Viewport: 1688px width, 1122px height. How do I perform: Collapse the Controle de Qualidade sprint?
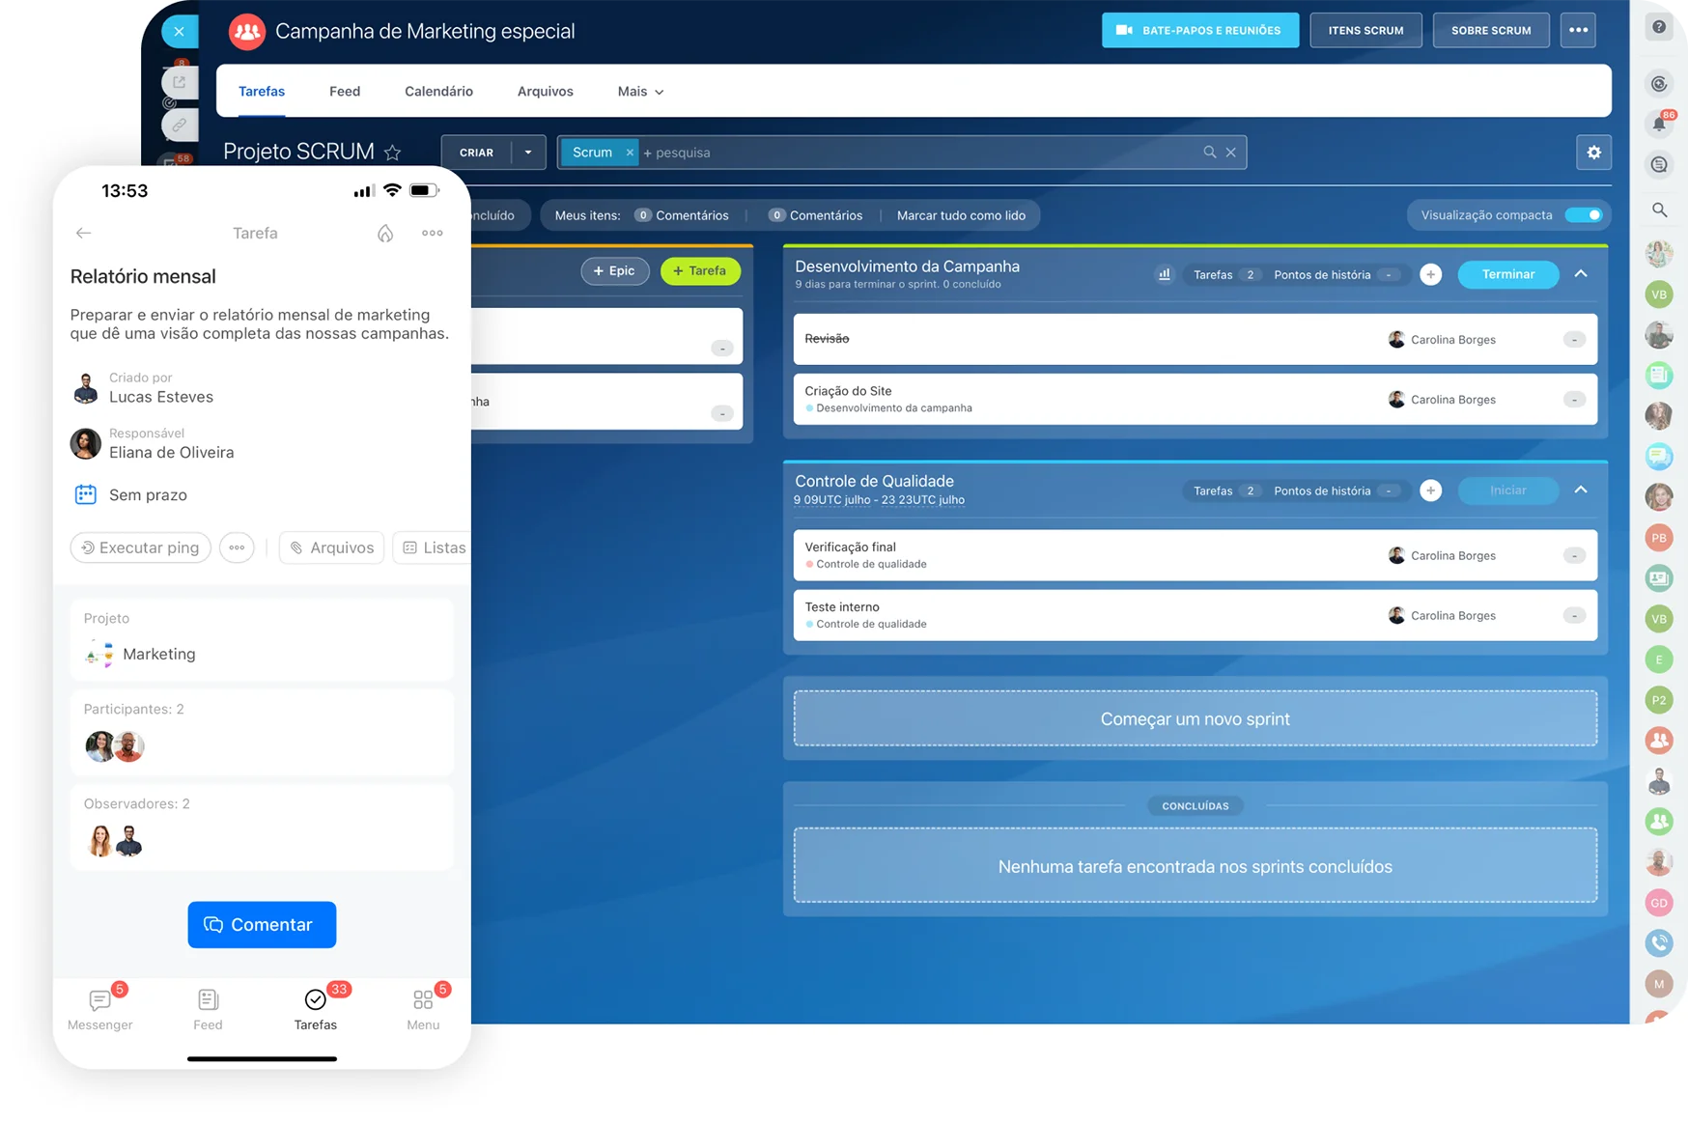coord(1581,491)
